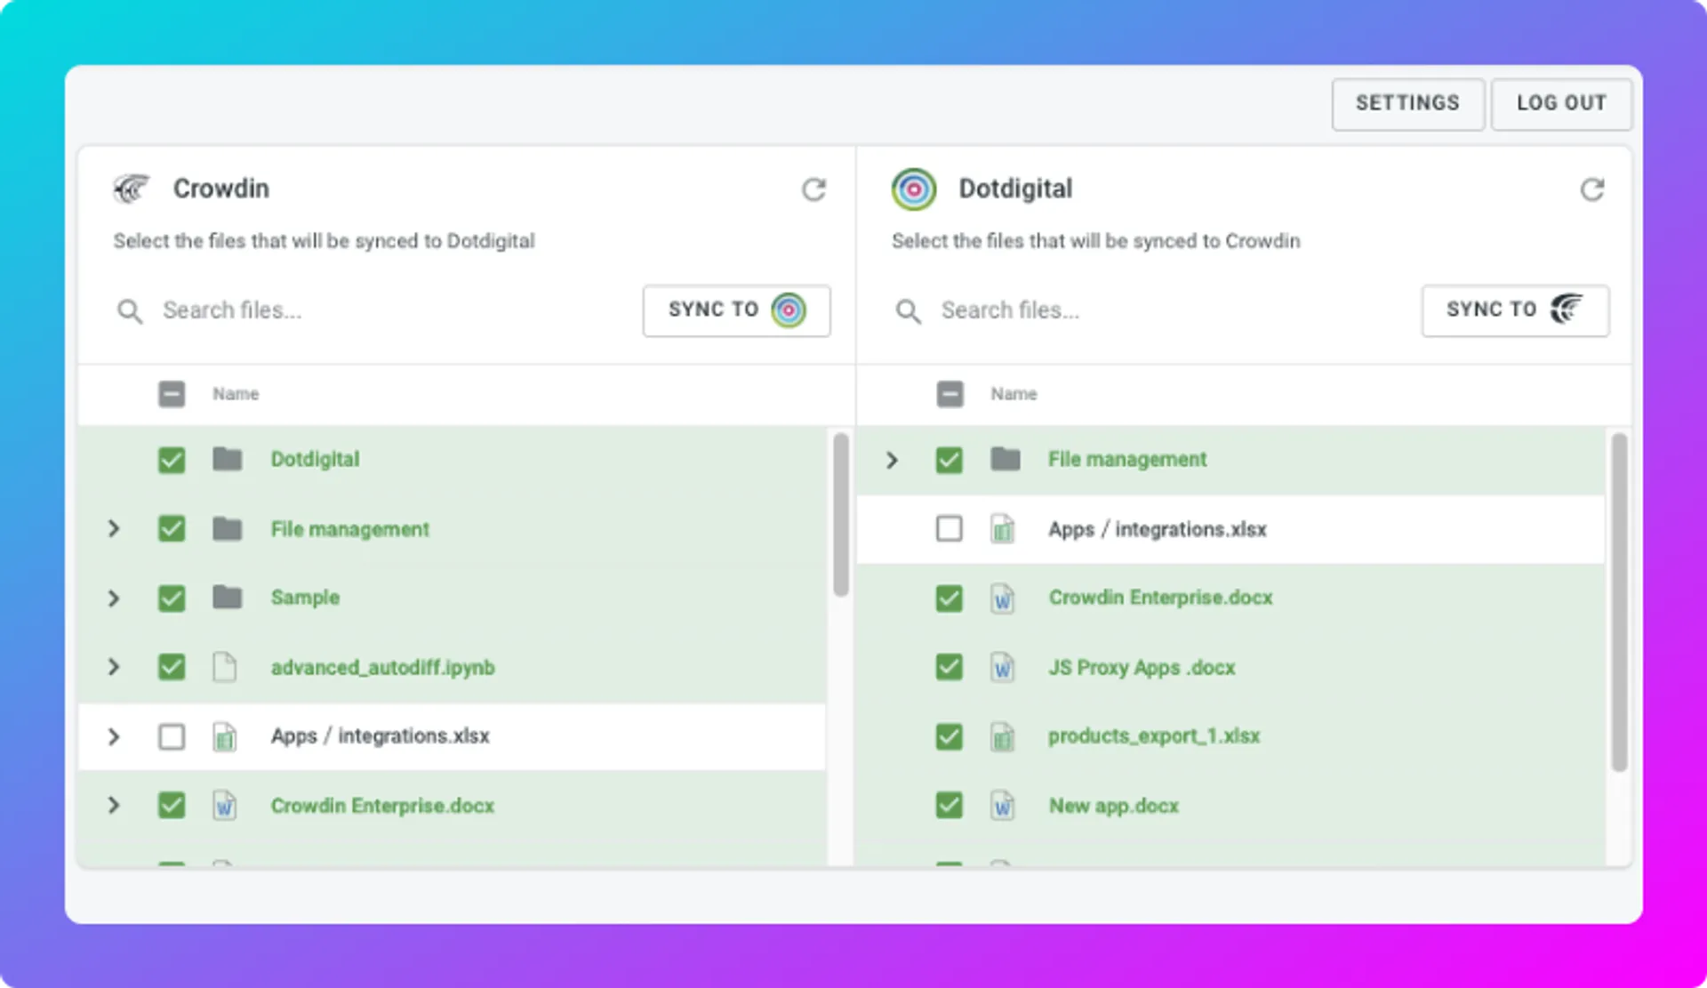Uncheck File management checkbox in Crowdin panel
1707x988 pixels.
point(172,529)
